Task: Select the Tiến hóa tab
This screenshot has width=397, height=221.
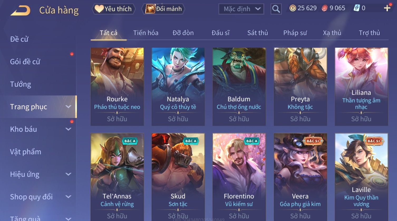Action: point(146,33)
